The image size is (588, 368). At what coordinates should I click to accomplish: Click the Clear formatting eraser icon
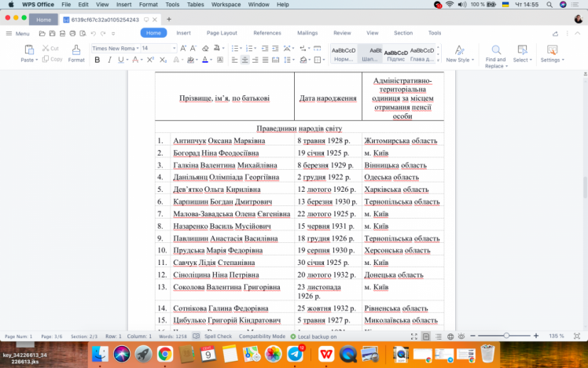[205, 48]
